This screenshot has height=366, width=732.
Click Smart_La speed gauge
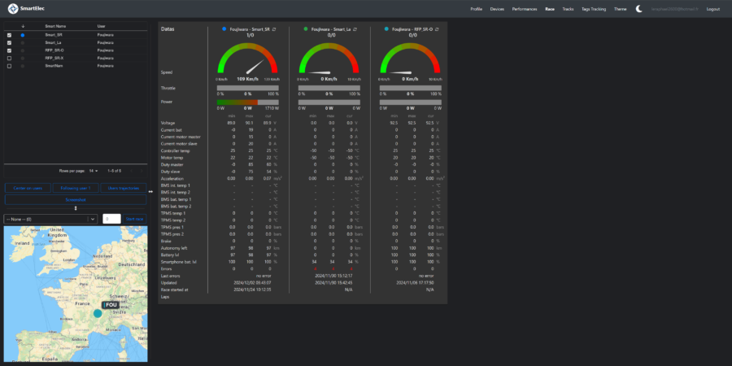[329, 59]
